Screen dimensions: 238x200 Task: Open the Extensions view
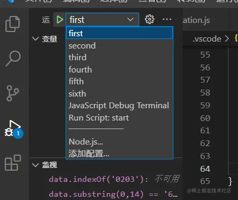13,163
